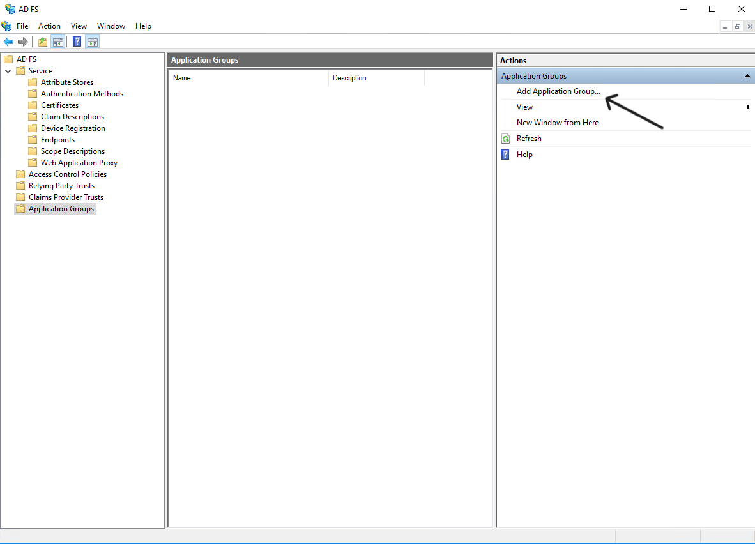
Task: Open the Help menu in menu bar
Action: [x=144, y=26]
